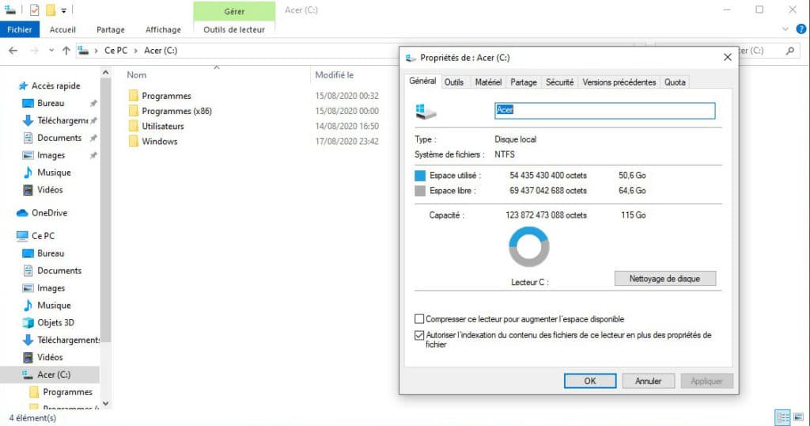Click Documents icon under Ce PC
The width and height of the screenshot is (810, 426).
click(x=28, y=270)
